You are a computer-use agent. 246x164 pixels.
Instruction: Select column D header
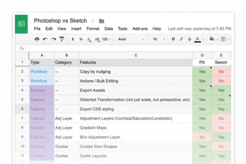click(x=202, y=56)
